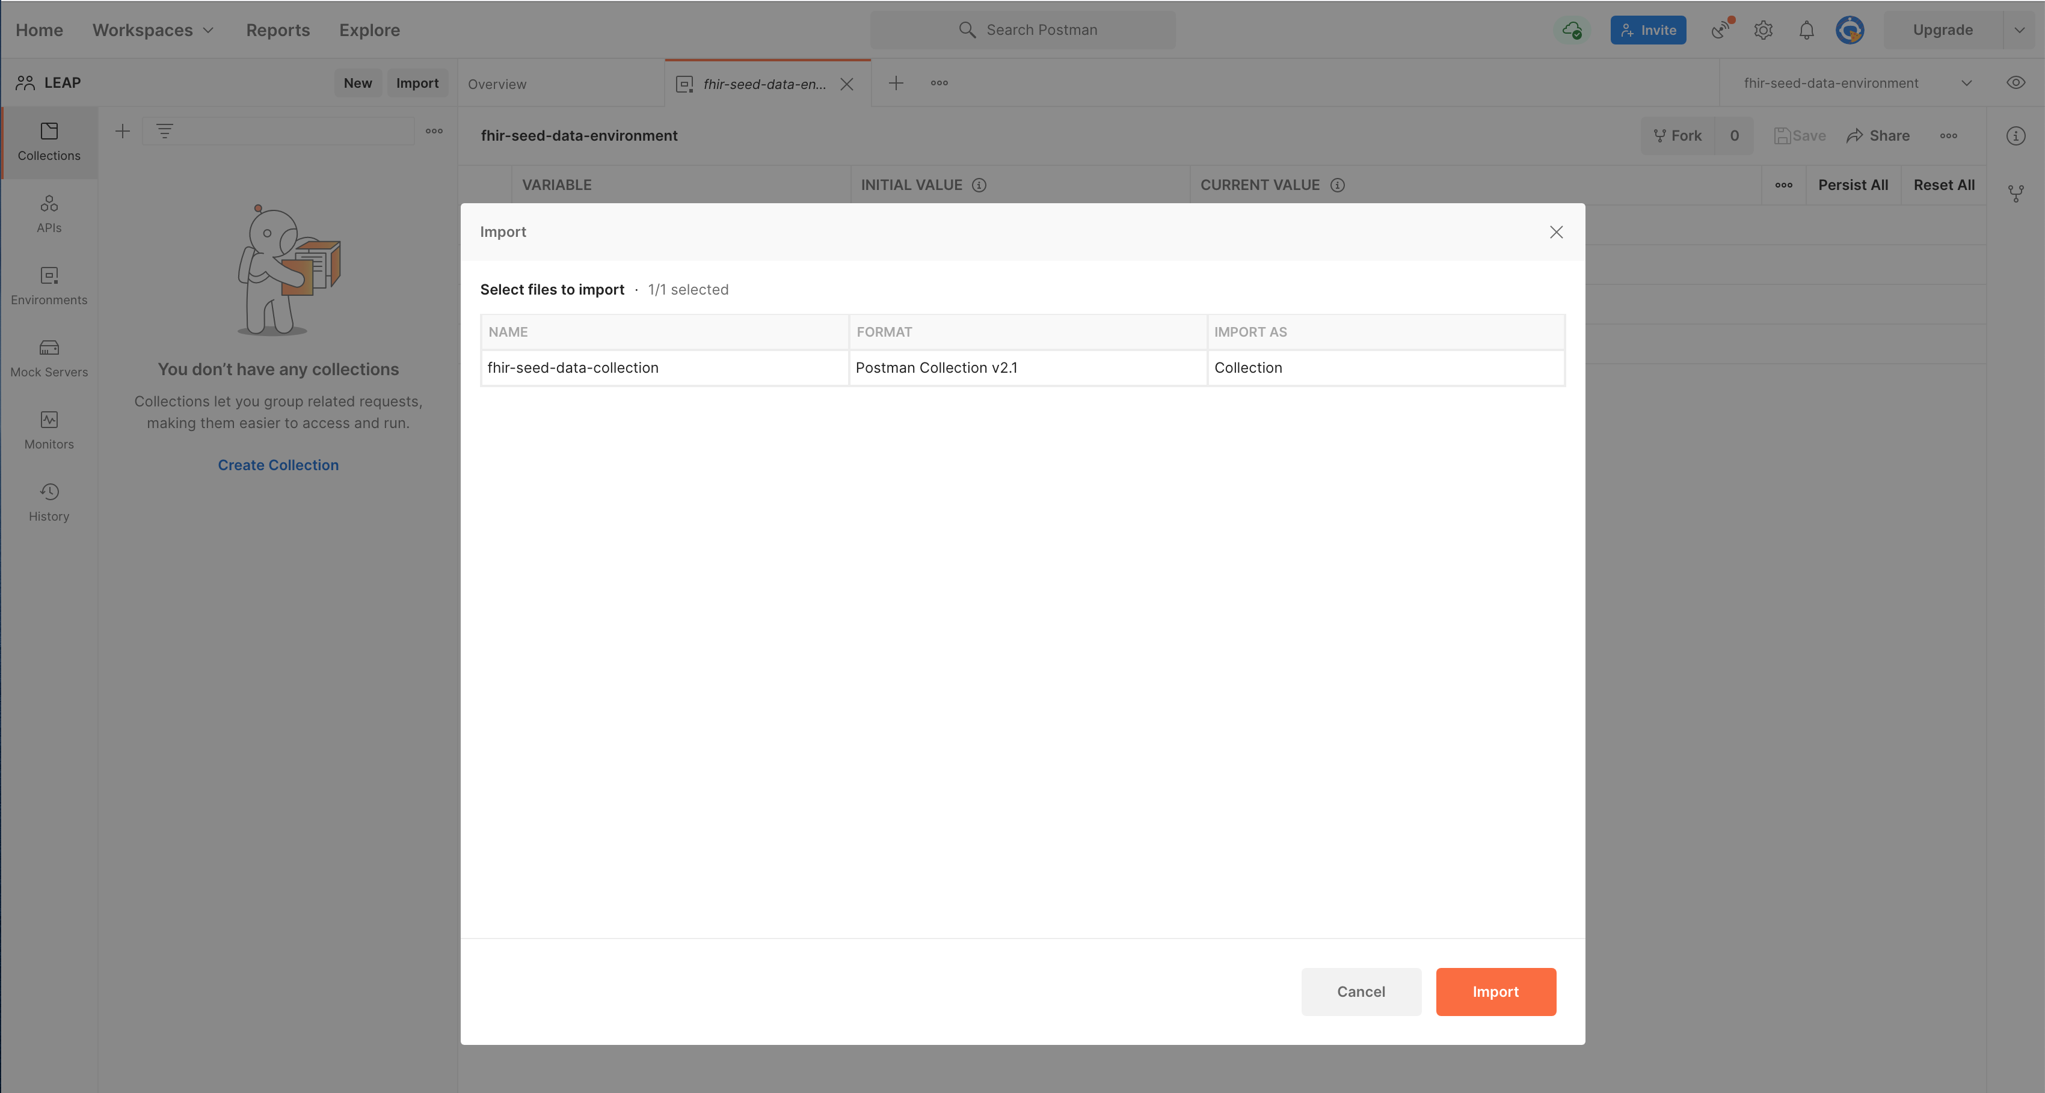Image resolution: width=2045 pixels, height=1093 pixels.
Task: Close the fhir-seed-data-en... tab
Action: click(x=847, y=84)
